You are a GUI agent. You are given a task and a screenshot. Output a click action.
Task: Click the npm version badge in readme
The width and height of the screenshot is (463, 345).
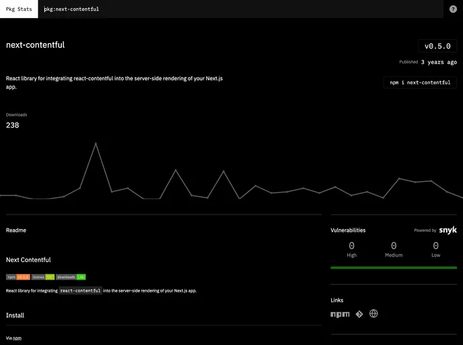click(x=18, y=277)
